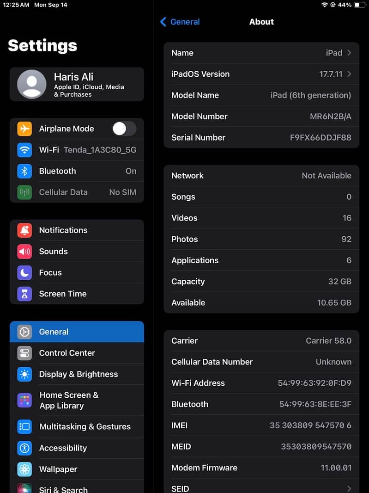
Task: Tap the Wi-Fi status bar icon
Action: click(x=324, y=5)
